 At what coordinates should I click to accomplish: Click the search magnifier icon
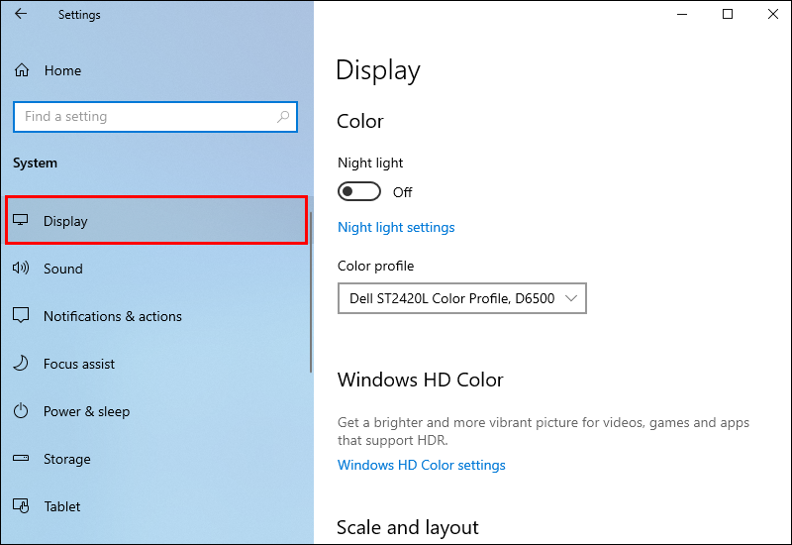[x=283, y=117]
